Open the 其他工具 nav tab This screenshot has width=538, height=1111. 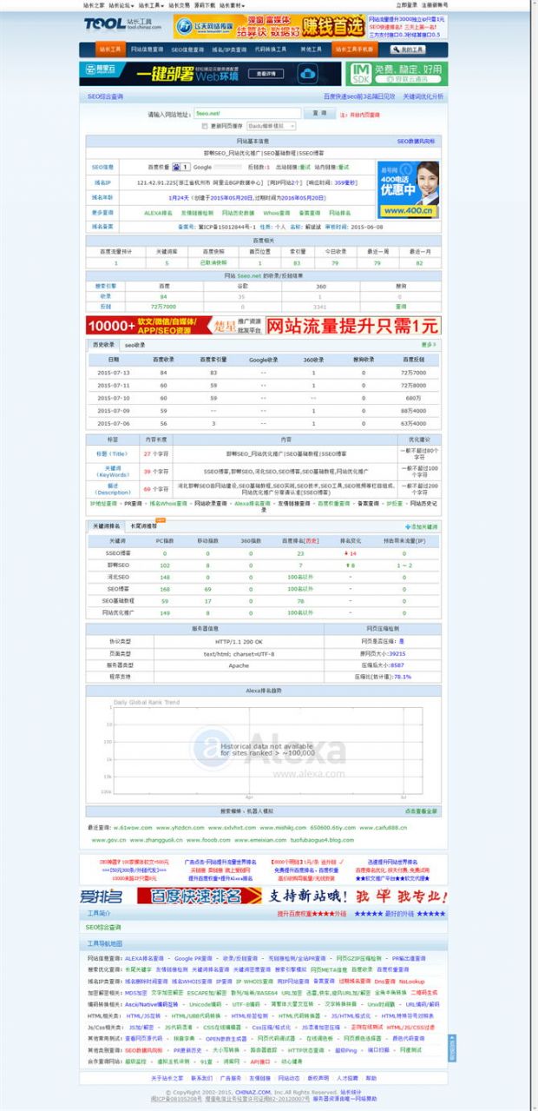[x=312, y=50]
